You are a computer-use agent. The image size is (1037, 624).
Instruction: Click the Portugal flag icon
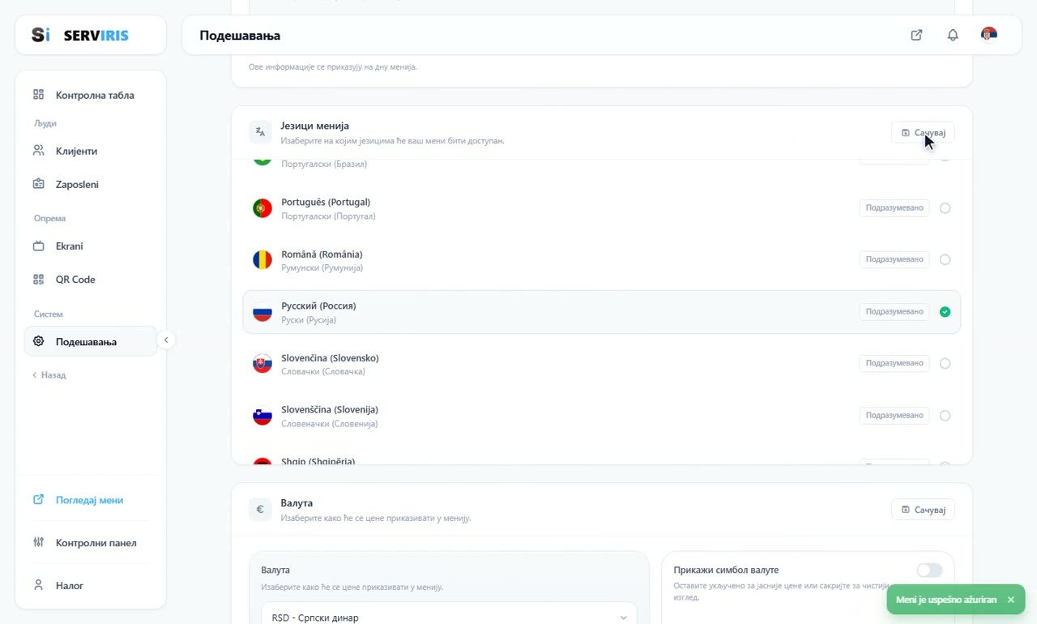[262, 208]
